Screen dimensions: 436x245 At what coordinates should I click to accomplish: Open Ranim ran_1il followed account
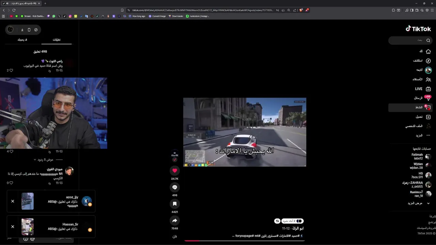420,194
